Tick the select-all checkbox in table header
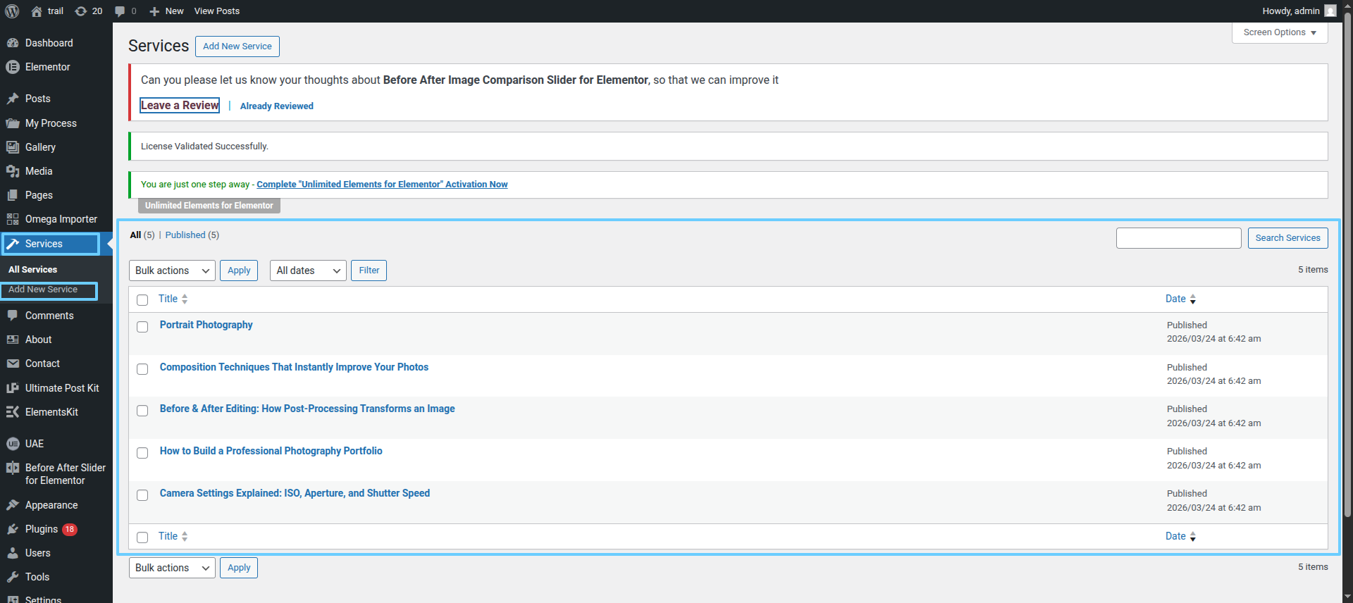The width and height of the screenshot is (1353, 603). point(142,300)
